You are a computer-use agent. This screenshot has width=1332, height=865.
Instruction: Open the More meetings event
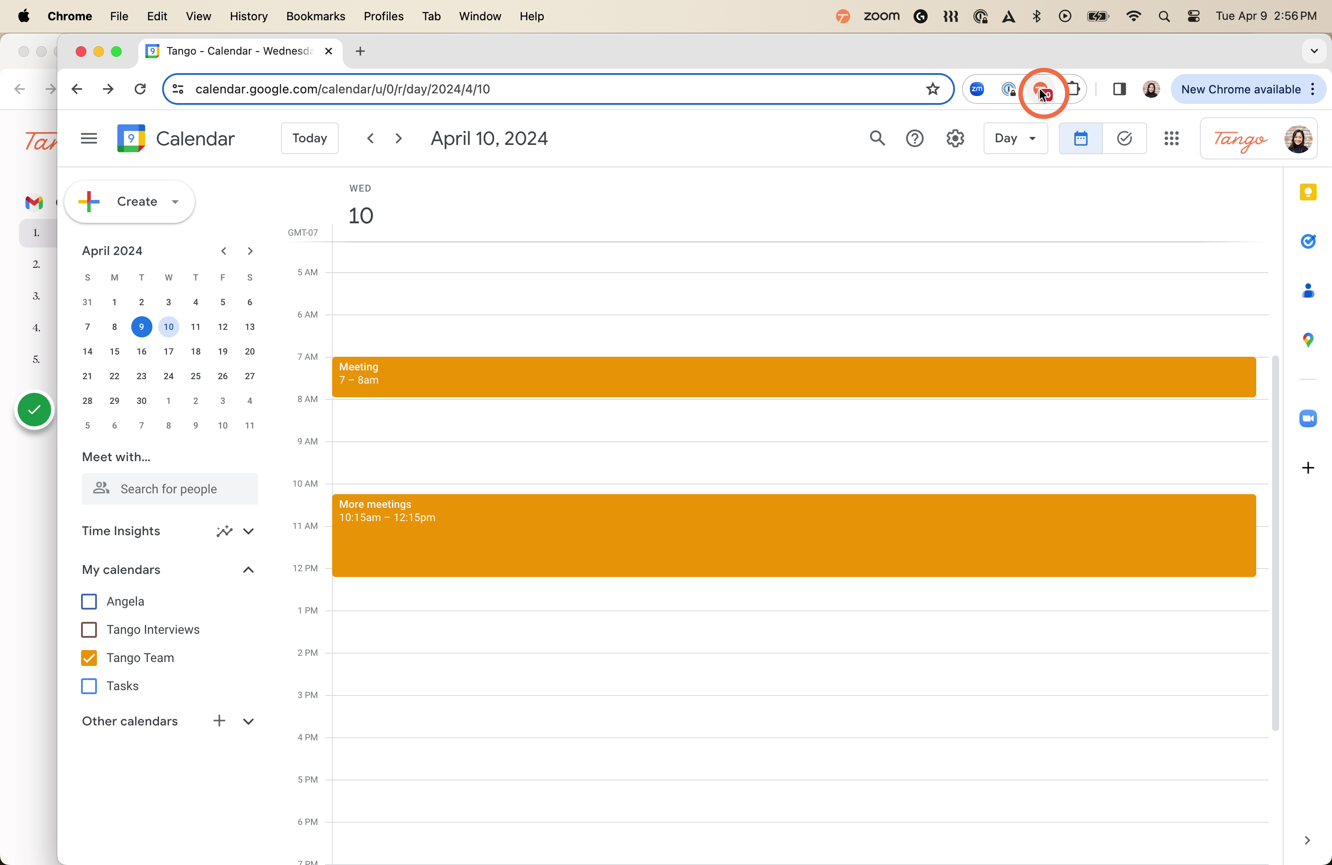coord(794,535)
